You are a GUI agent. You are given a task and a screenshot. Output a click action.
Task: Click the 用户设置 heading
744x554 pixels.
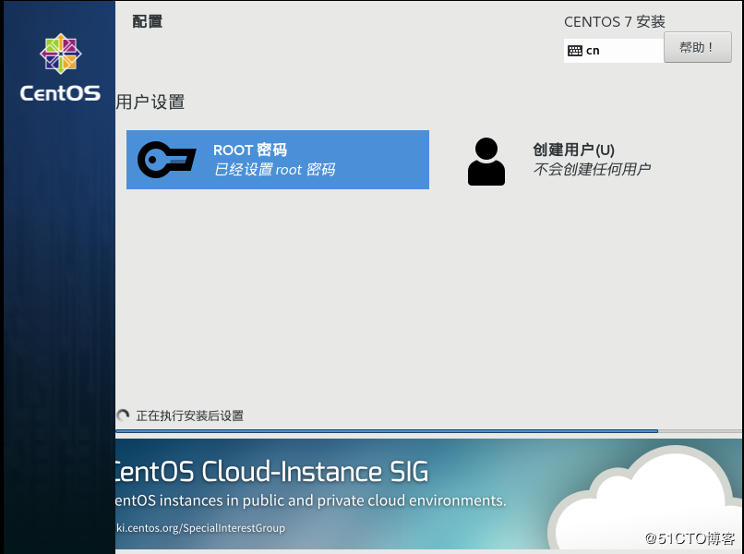[150, 102]
